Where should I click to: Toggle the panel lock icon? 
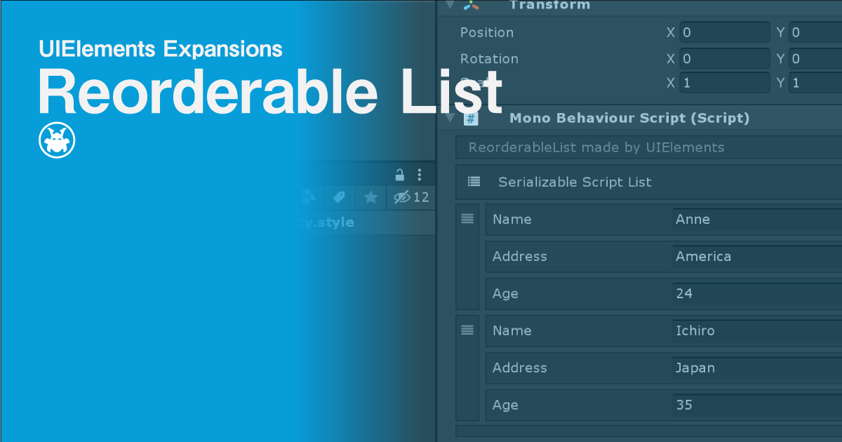point(400,175)
